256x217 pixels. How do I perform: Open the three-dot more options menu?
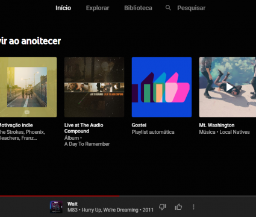click(193, 207)
